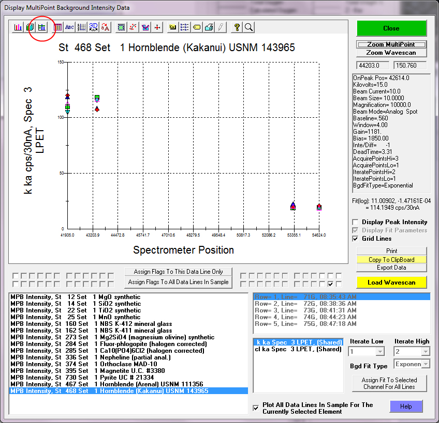The height and width of the screenshot is (423, 439).
Task: Toggle Plot All Data Lines In Sample checkbox
Action: 256,408
